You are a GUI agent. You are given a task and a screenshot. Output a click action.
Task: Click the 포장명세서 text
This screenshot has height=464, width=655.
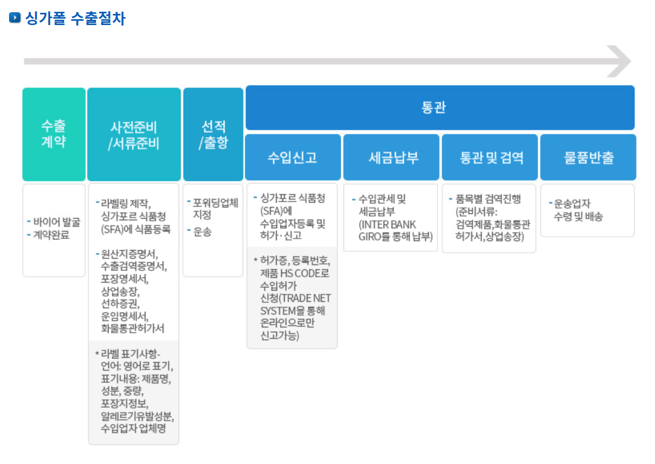pyautogui.click(x=125, y=279)
